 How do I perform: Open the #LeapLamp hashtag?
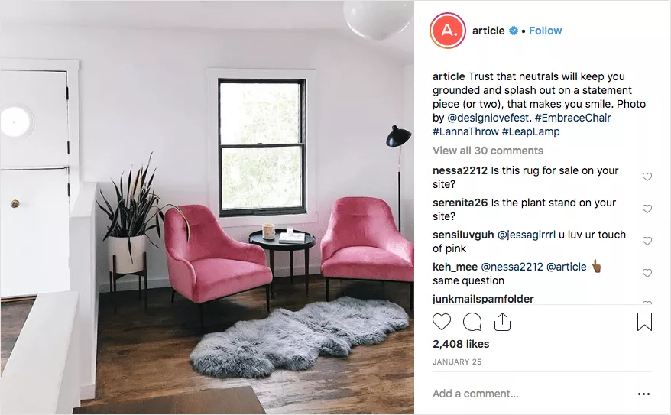530,131
